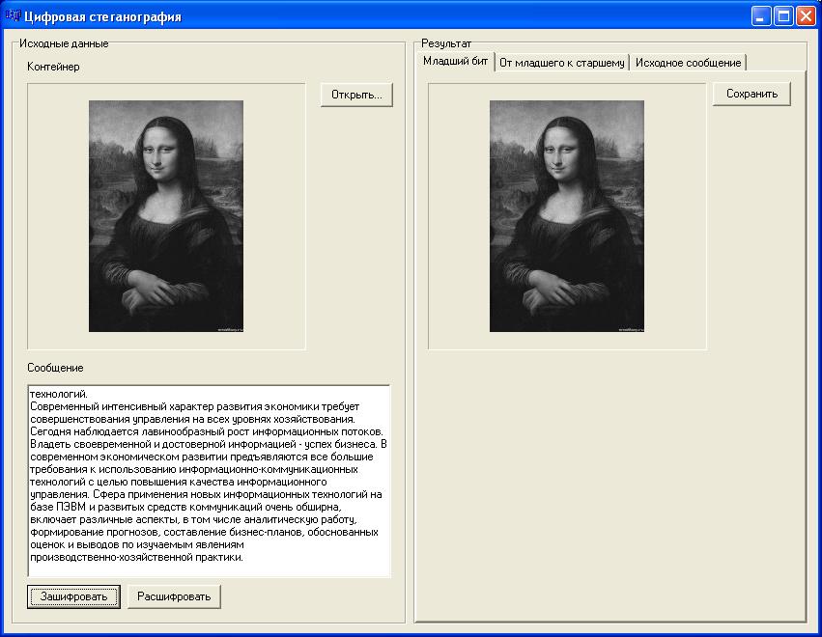Click the Результат group label
The image size is (822, 637).
(x=446, y=43)
